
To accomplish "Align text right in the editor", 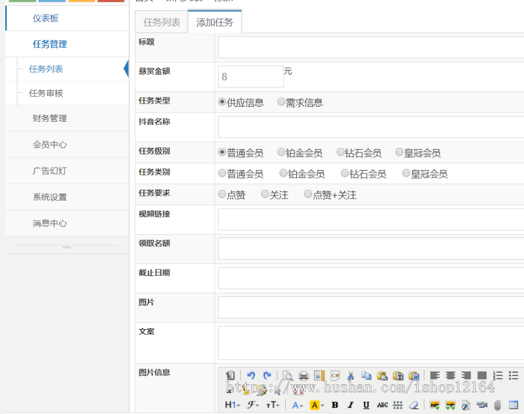I will [466, 376].
